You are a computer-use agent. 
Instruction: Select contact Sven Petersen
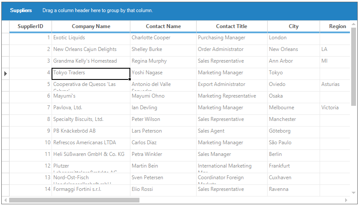pyautogui.click(x=163, y=179)
